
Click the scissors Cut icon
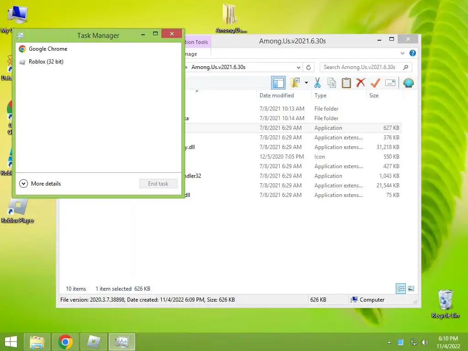317,83
